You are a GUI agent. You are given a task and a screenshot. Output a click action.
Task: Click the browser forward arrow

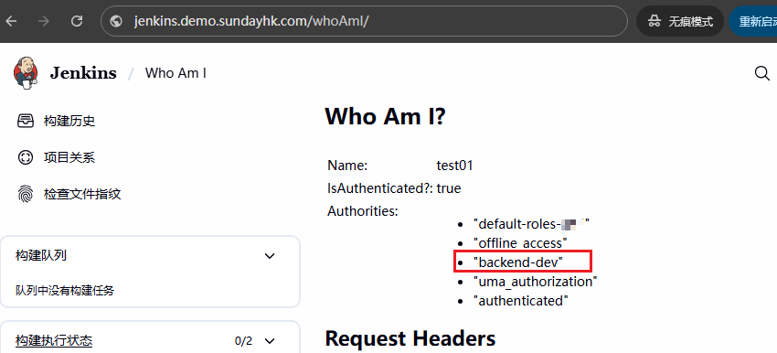pos(44,21)
